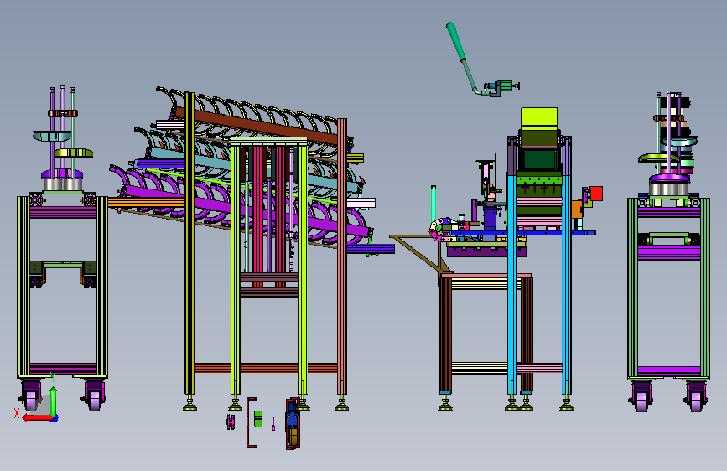Click the green Y axis arrow of the triad
Screen dimensions: 727x471
(54, 402)
